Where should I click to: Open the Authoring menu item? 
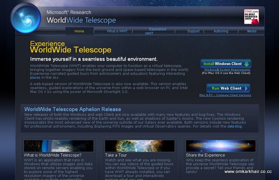click(x=221, y=31)
